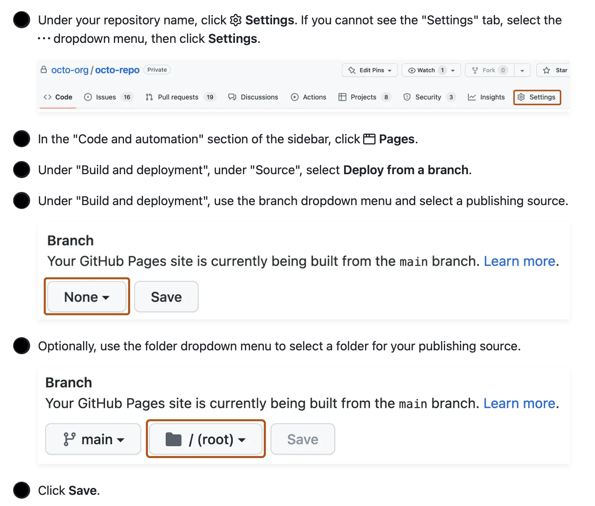Click the browser icon before Pages text
The height and width of the screenshot is (506, 595).
click(x=369, y=139)
